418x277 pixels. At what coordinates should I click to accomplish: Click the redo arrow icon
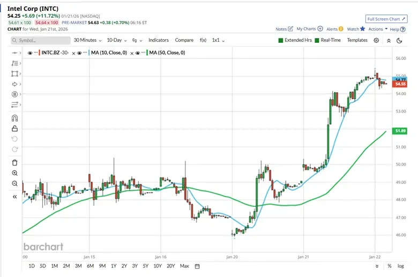(14, 149)
